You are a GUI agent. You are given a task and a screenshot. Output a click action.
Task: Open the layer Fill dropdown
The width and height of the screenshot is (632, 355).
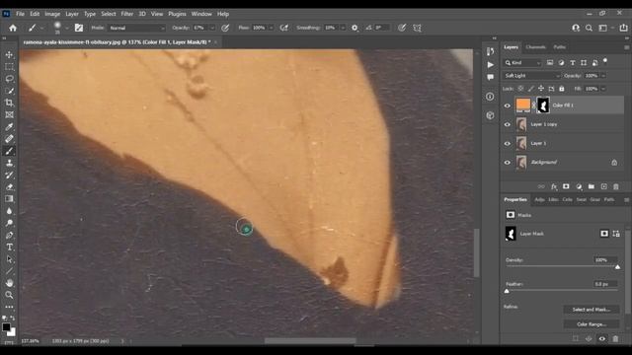tap(603, 89)
